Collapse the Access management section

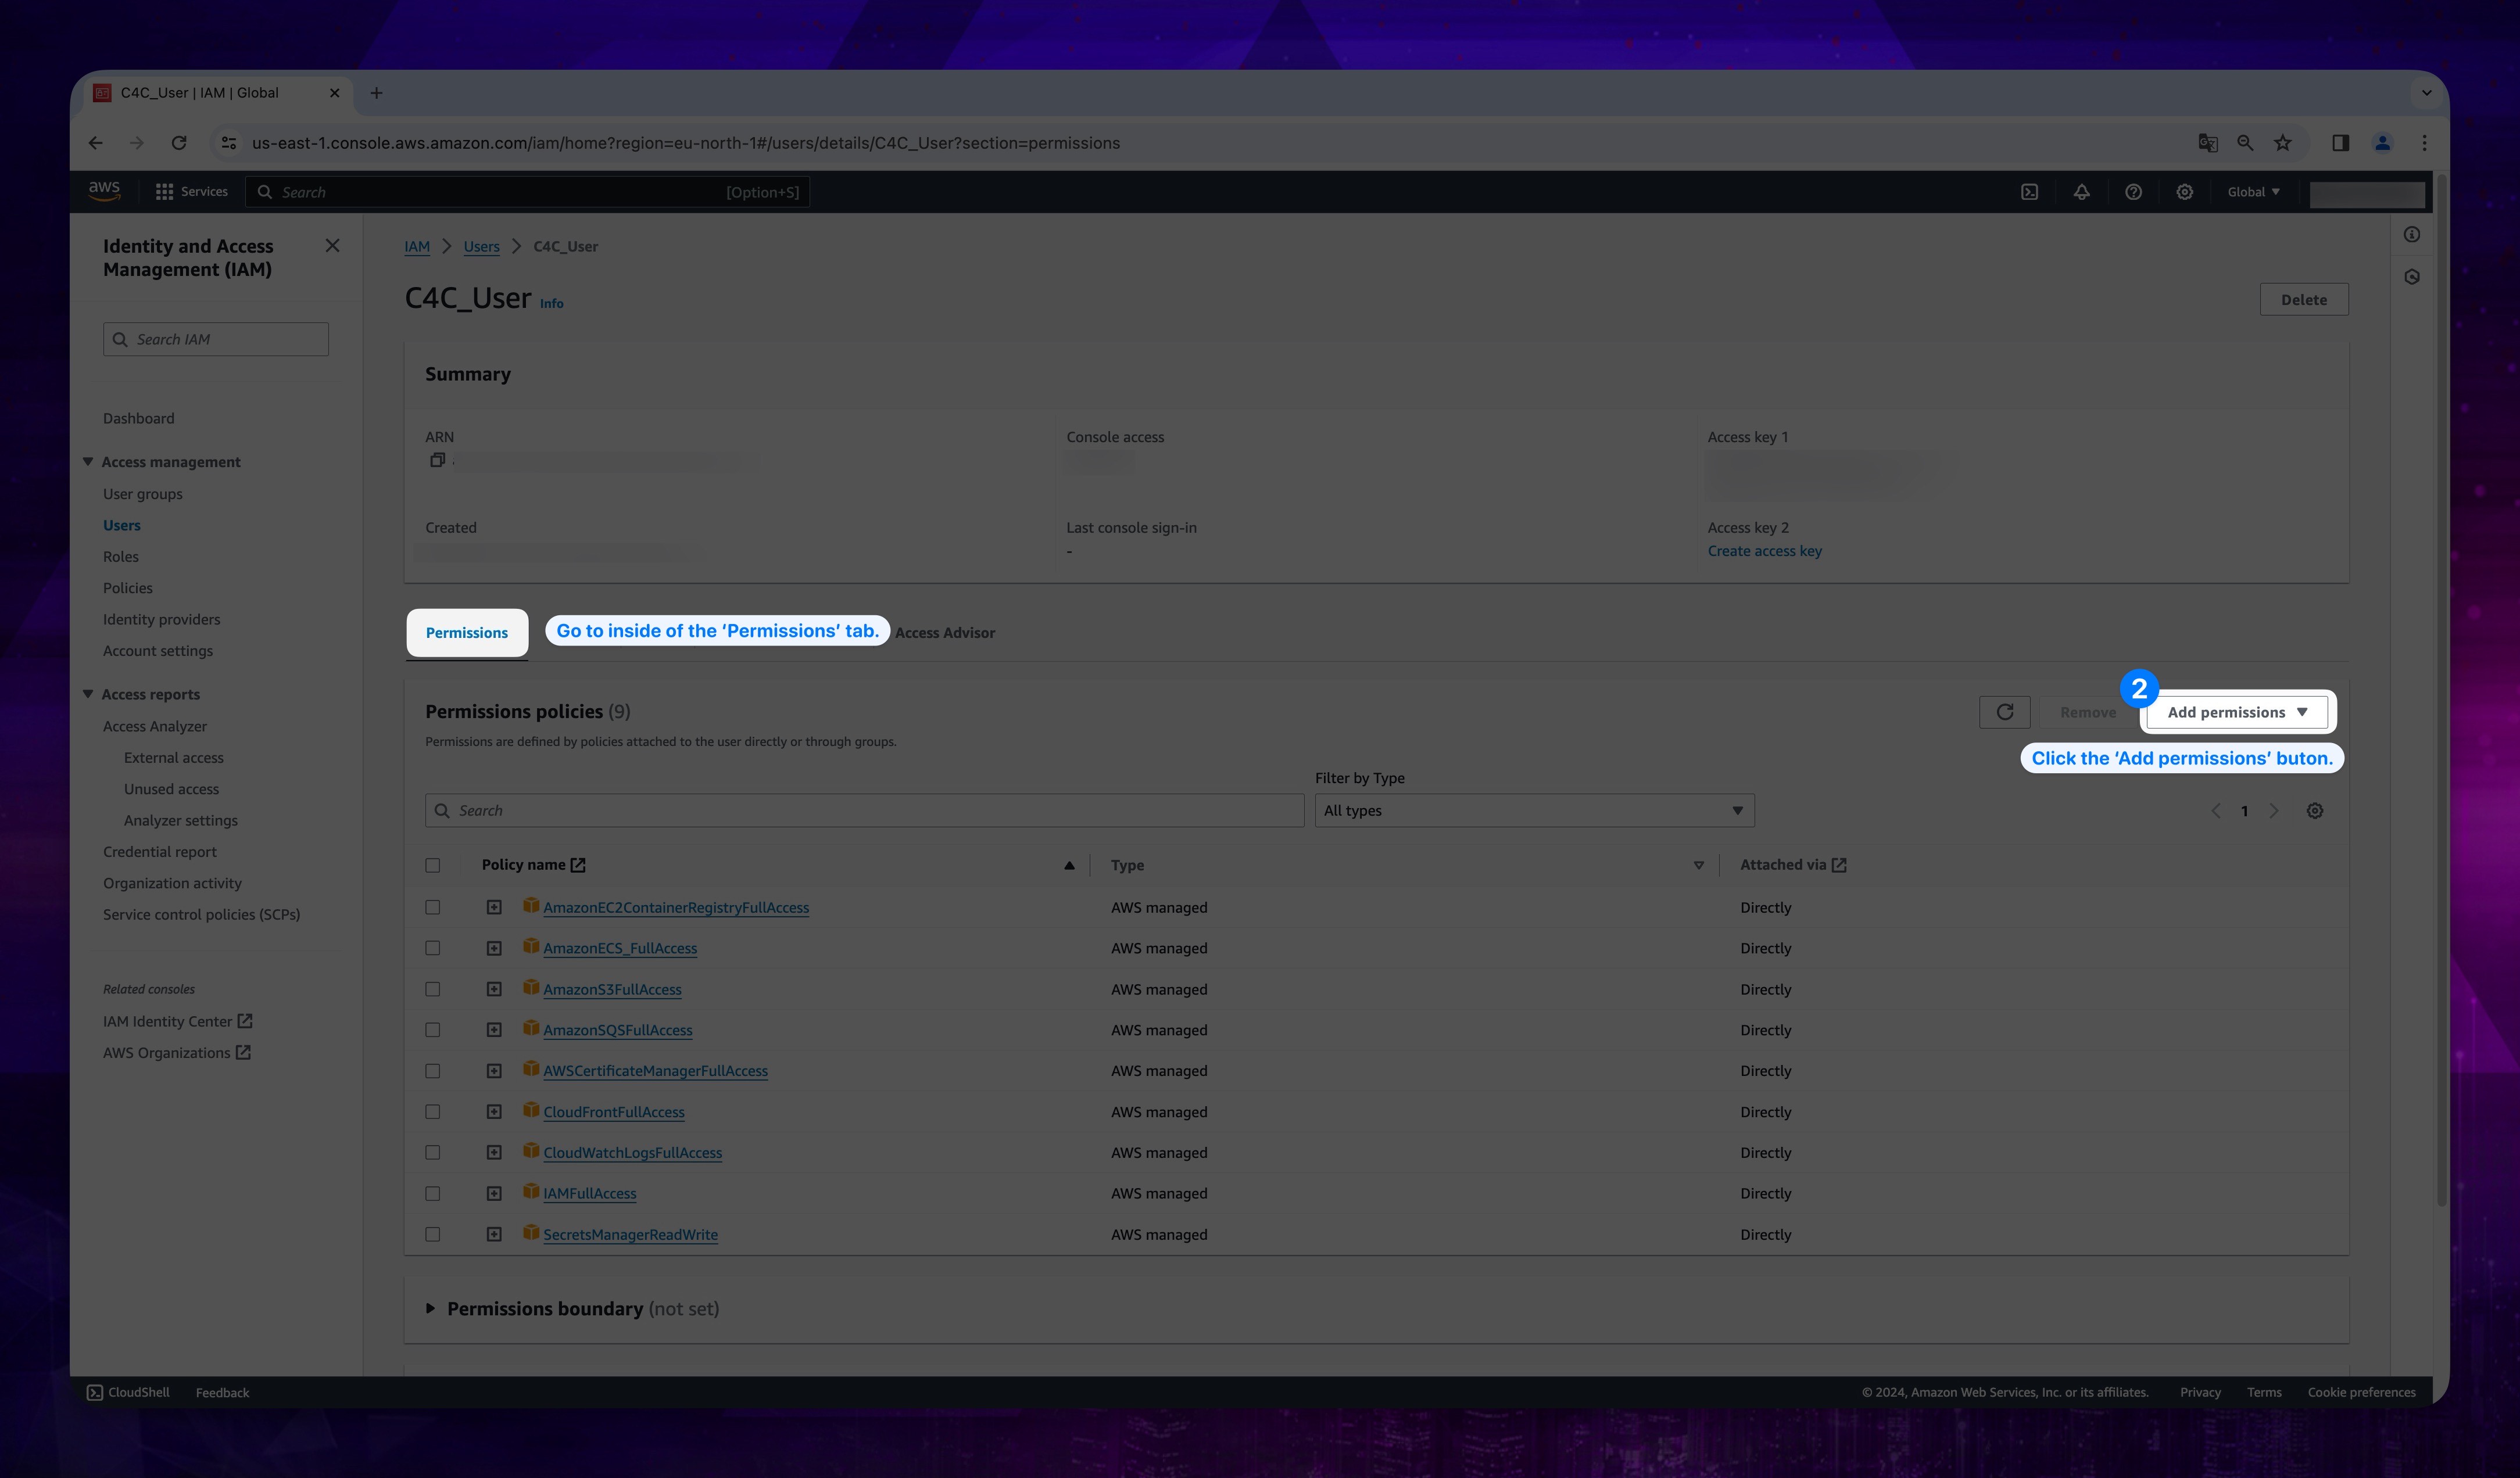(x=88, y=462)
